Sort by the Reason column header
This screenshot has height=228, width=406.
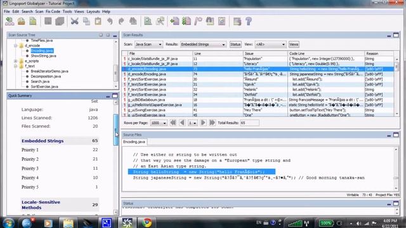[x=379, y=53]
